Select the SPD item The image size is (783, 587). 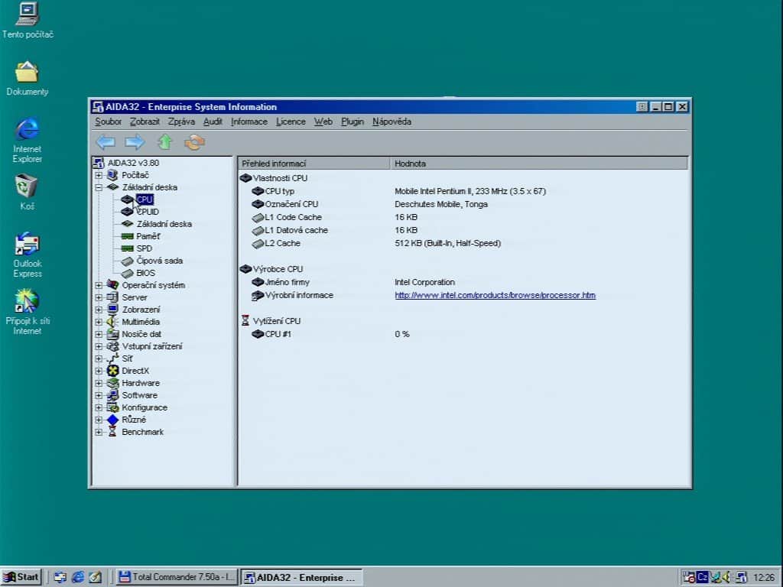(144, 248)
